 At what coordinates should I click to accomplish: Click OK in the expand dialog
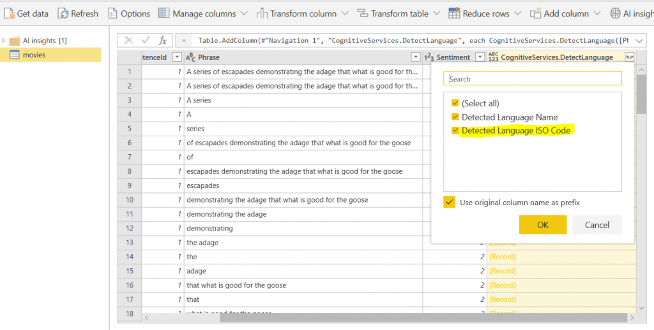pos(543,225)
